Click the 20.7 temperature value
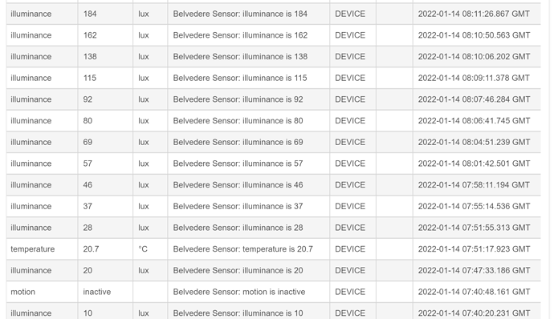The width and height of the screenshot is (554, 319). [x=91, y=249]
